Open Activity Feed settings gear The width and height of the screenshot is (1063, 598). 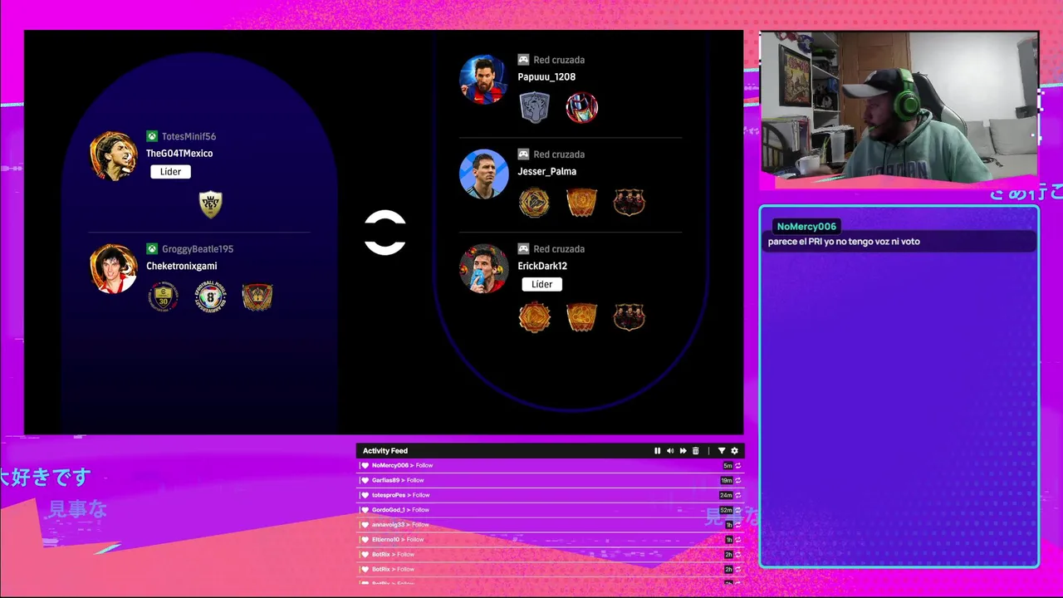(x=734, y=451)
